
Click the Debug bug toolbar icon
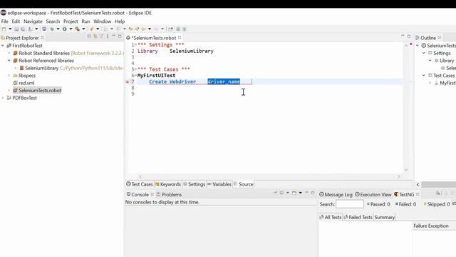(x=52, y=29)
